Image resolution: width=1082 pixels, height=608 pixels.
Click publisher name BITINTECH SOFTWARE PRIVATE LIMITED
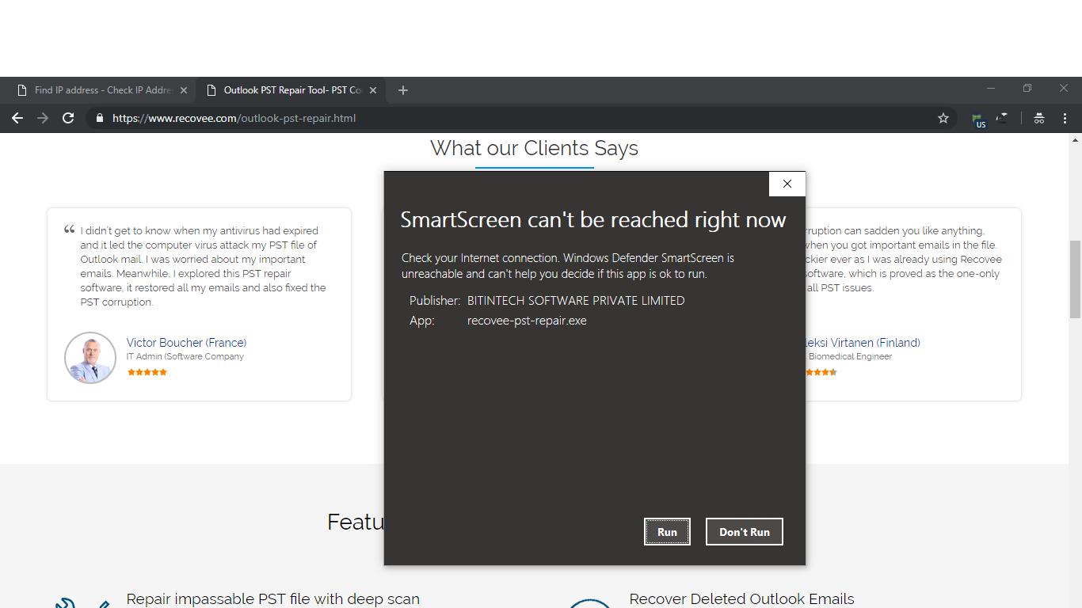coord(576,301)
